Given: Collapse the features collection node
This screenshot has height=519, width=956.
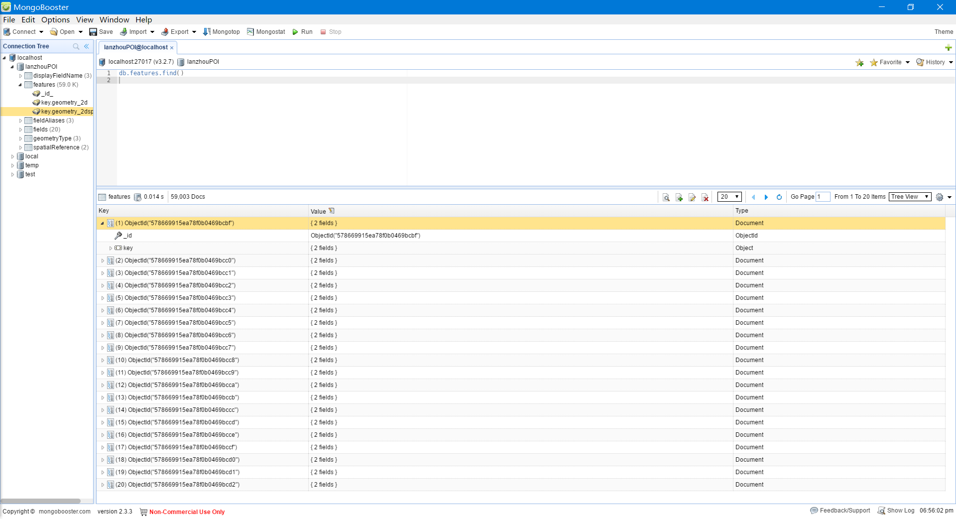Looking at the screenshot, I should (x=20, y=85).
